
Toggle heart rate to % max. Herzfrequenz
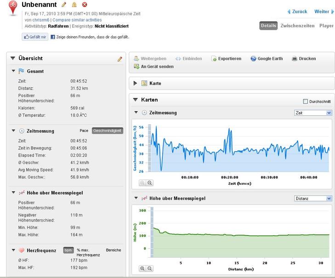click(x=88, y=252)
